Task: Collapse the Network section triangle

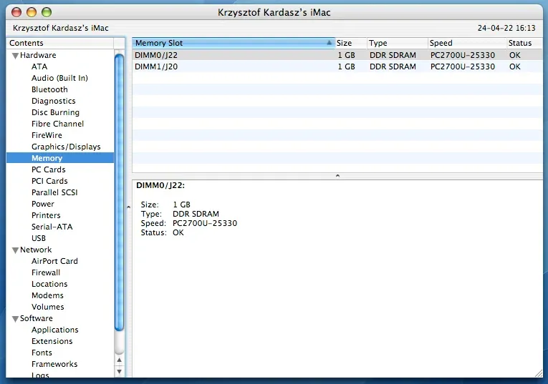Action: 15,250
